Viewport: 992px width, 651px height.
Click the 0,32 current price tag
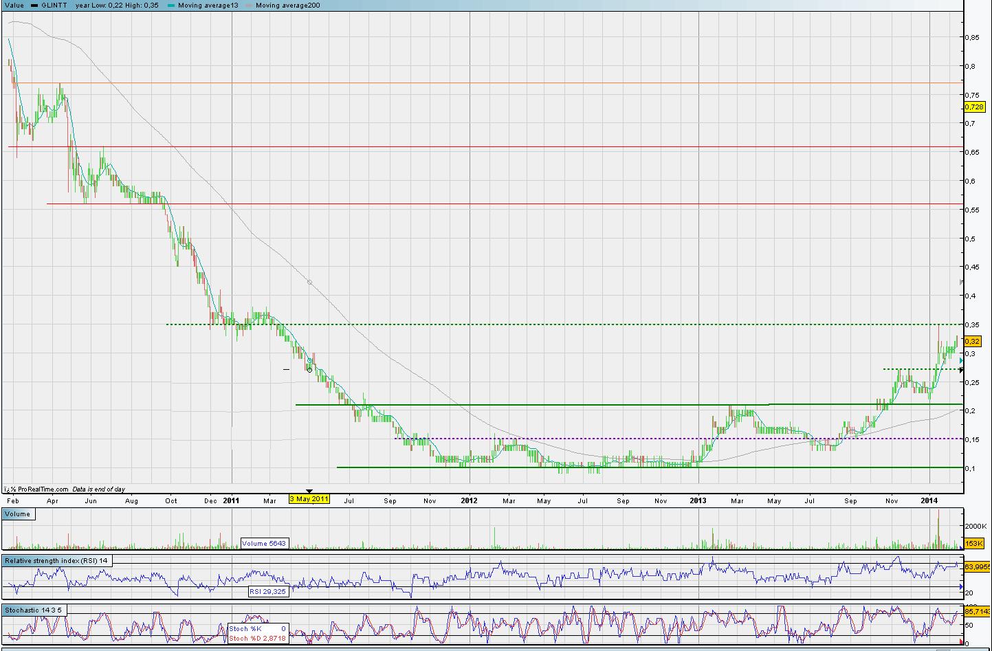coord(972,341)
